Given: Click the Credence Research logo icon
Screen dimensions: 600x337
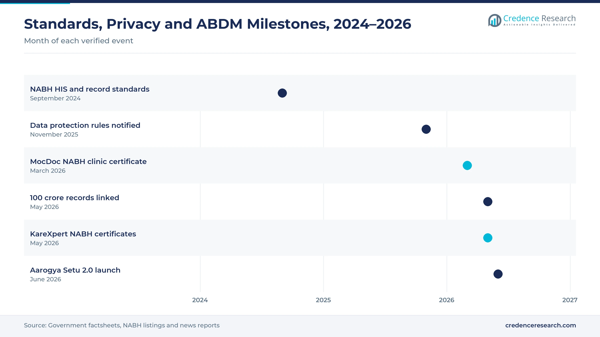Looking at the screenshot, I should click(495, 20).
